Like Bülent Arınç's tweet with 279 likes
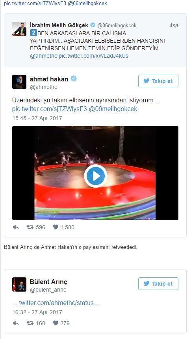 point(56,323)
